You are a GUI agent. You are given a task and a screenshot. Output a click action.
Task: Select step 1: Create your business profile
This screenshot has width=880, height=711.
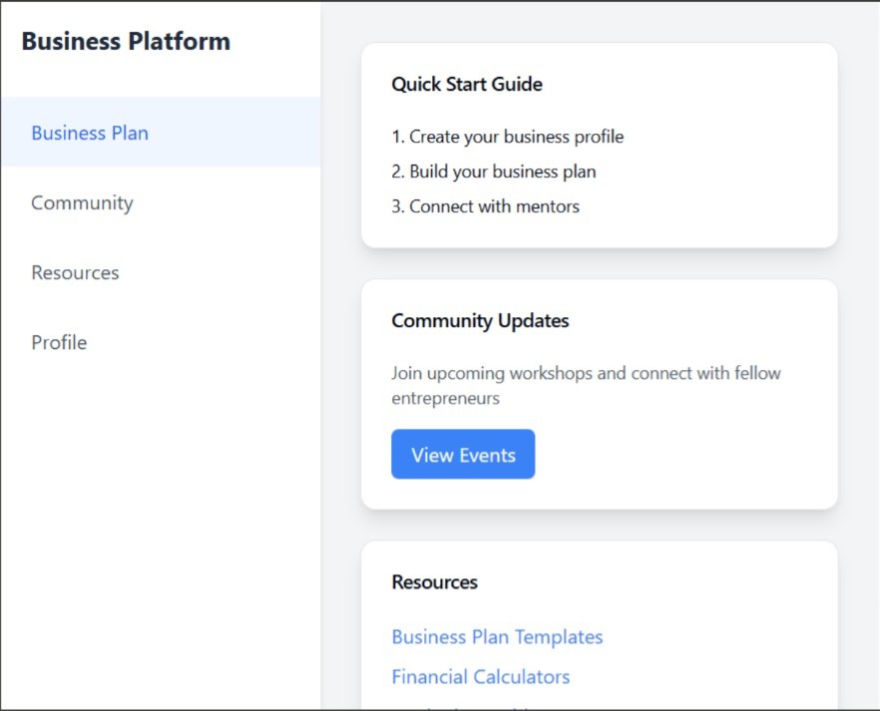pyautogui.click(x=507, y=137)
